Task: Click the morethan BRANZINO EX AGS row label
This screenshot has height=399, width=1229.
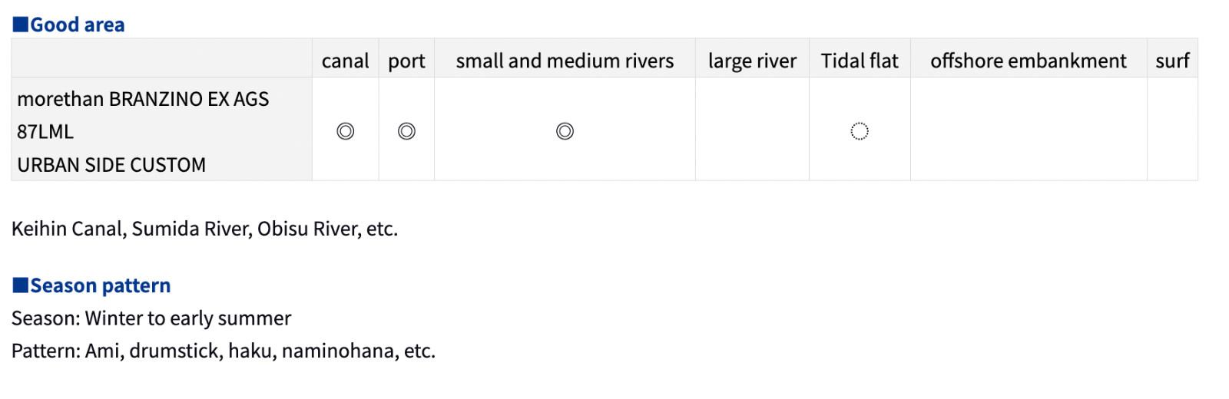Action: (x=143, y=99)
